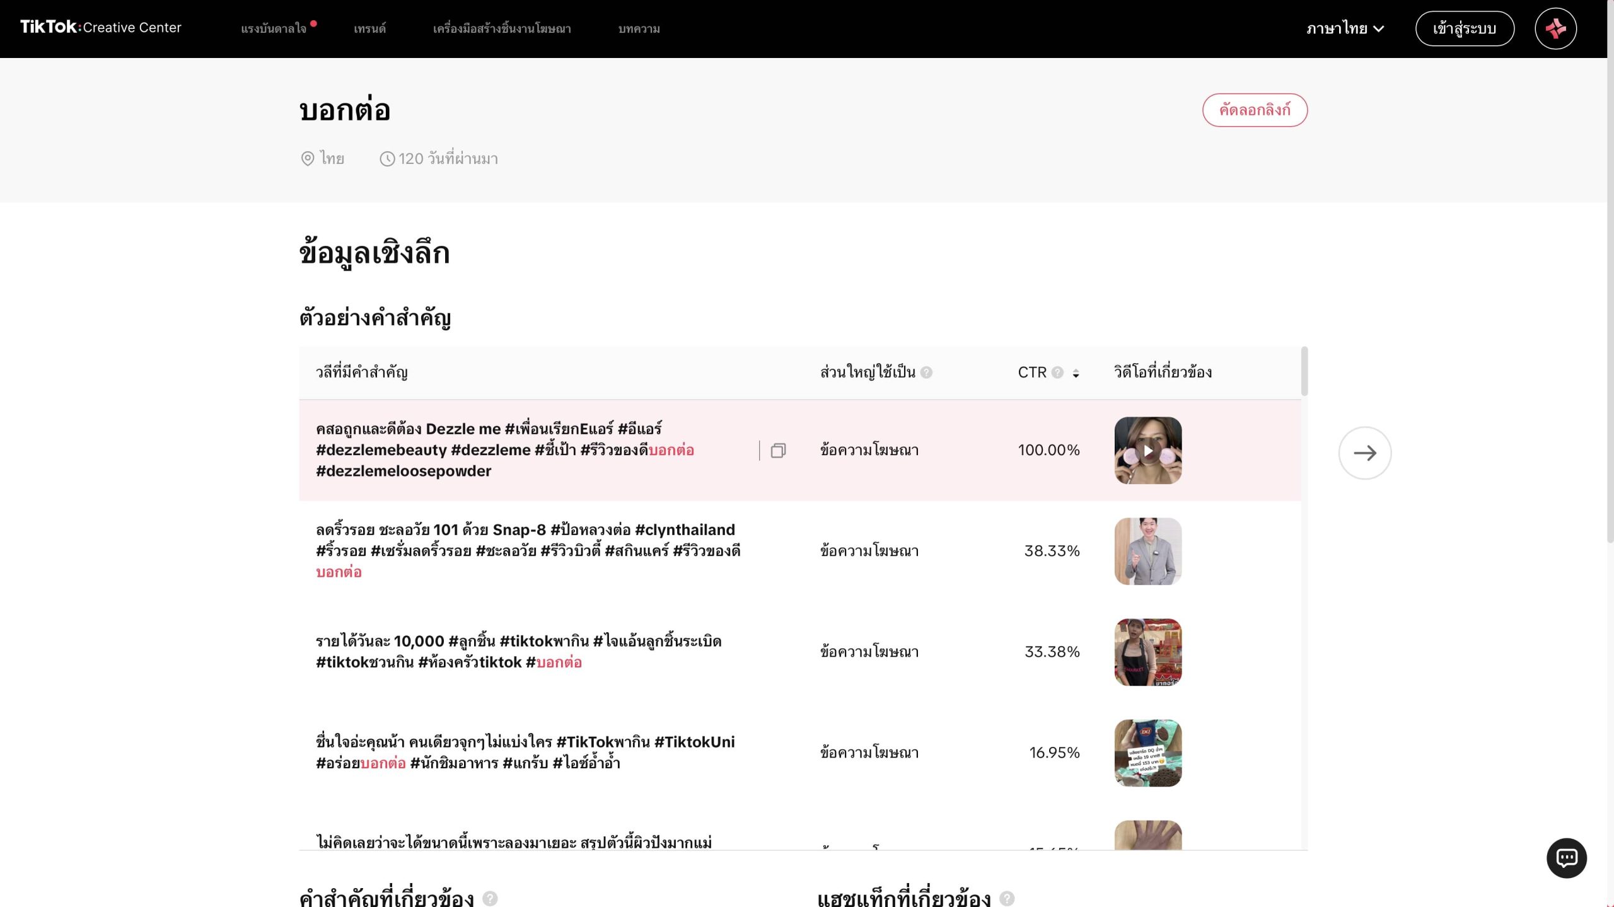This screenshot has height=907, width=1614.
Task: Click help icon next to แฮชแท็กที่เกี่ยวข้อง
Action: (1007, 898)
